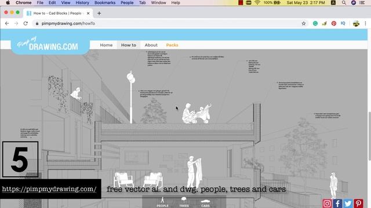Open Chrome three-dot menu
The width and height of the screenshot is (371, 208).
click(x=365, y=23)
